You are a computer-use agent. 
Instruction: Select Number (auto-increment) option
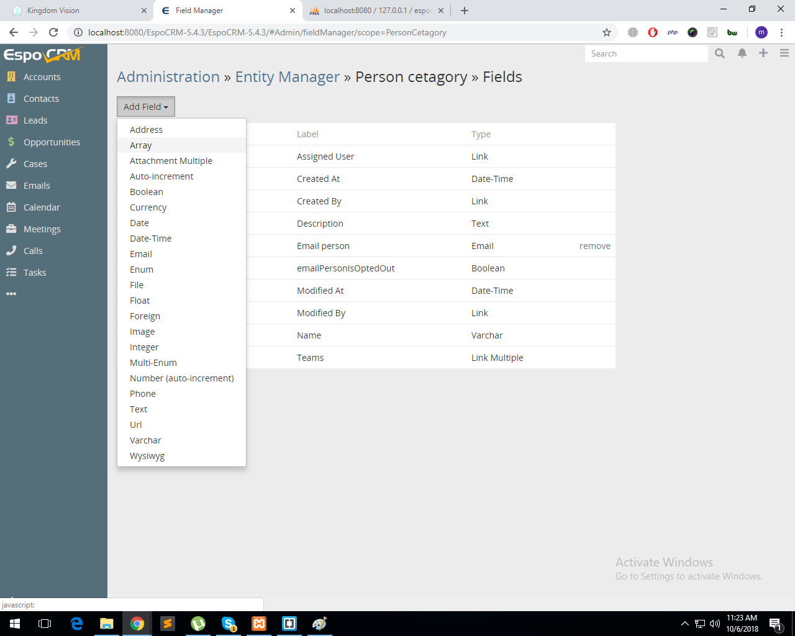[181, 378]
